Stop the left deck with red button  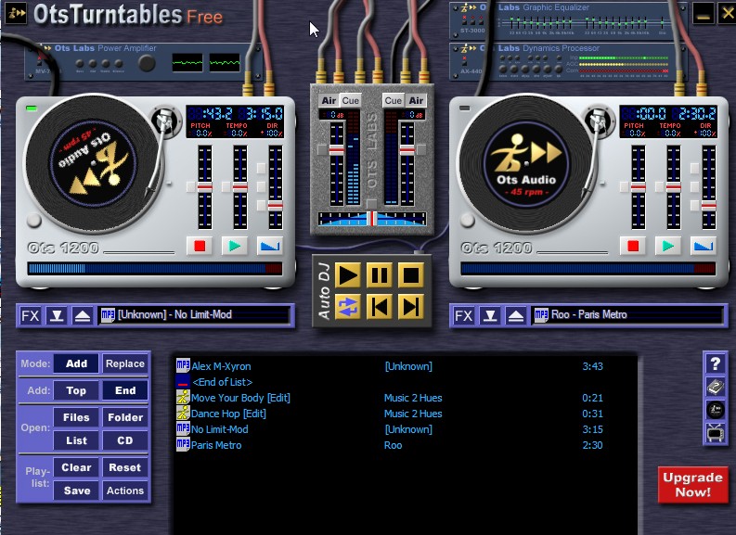[200, 246]
